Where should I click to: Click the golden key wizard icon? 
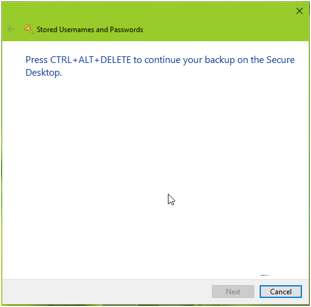coord(28,29)
